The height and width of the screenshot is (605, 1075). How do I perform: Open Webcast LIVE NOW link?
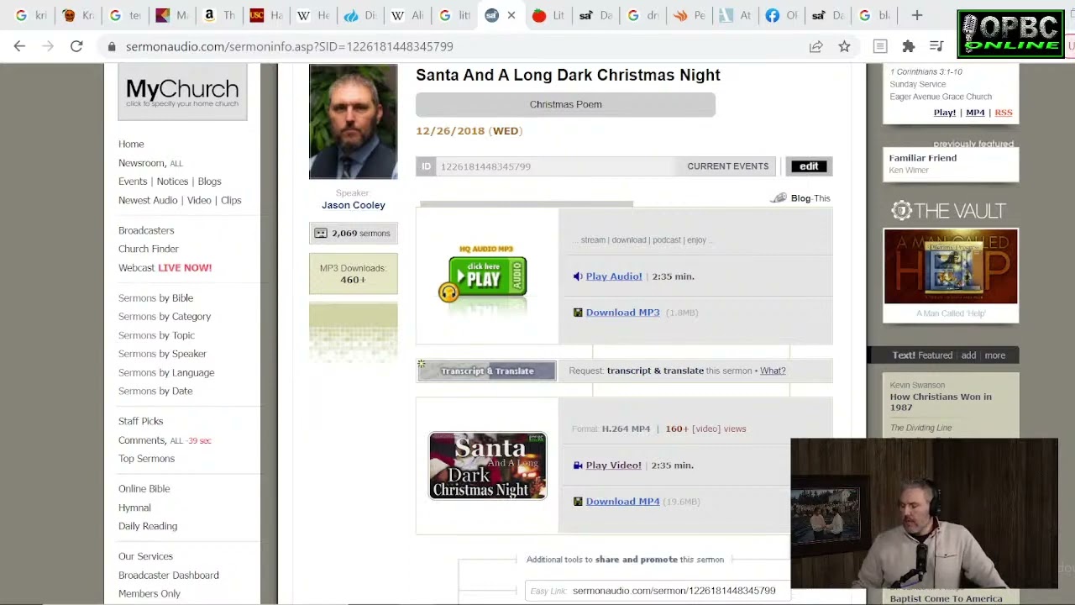point(165,268)
